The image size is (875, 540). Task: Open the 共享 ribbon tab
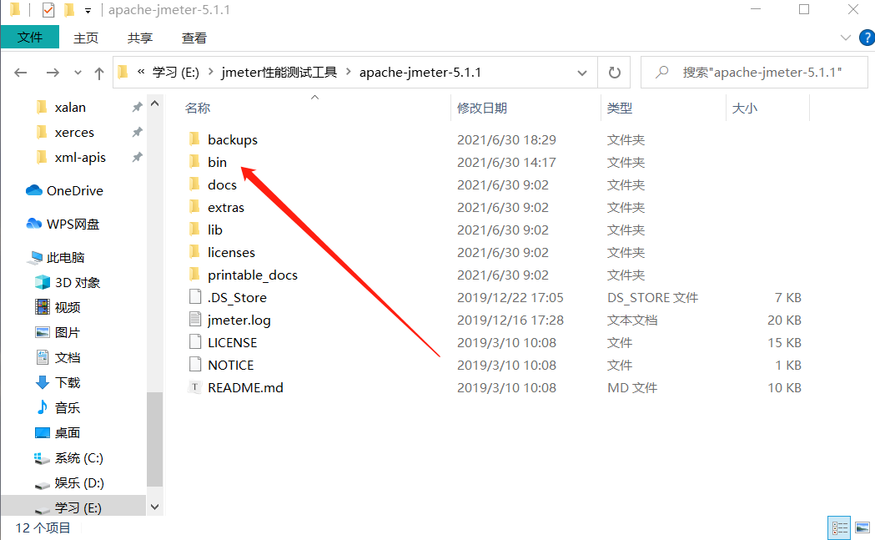coord(139,38)
